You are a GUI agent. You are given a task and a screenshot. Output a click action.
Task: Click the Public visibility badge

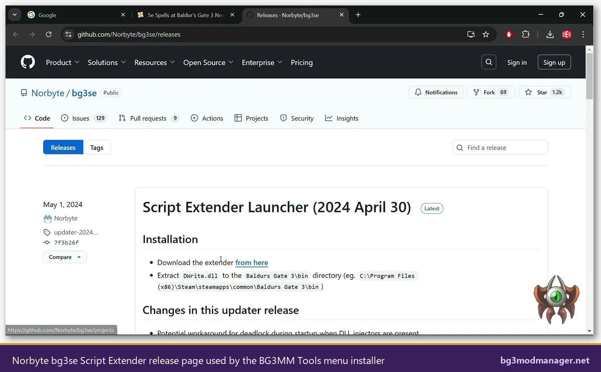[x=111, y=93]
